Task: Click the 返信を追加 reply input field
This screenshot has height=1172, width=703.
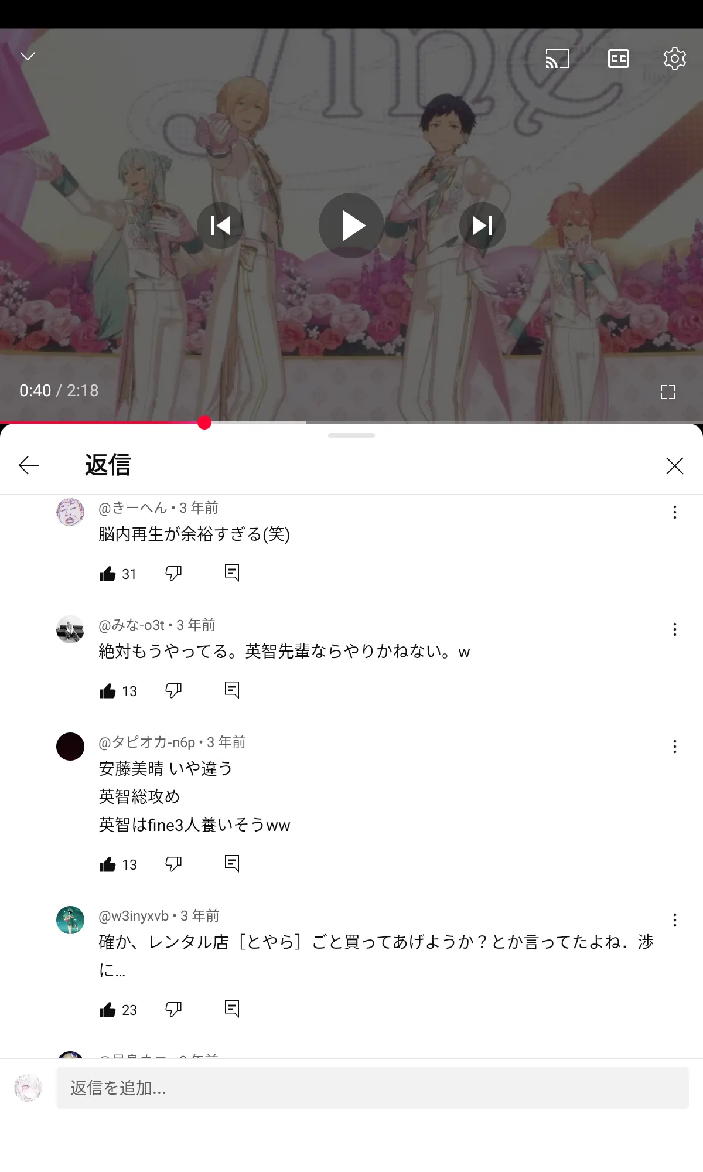Action: (373, 1088)
